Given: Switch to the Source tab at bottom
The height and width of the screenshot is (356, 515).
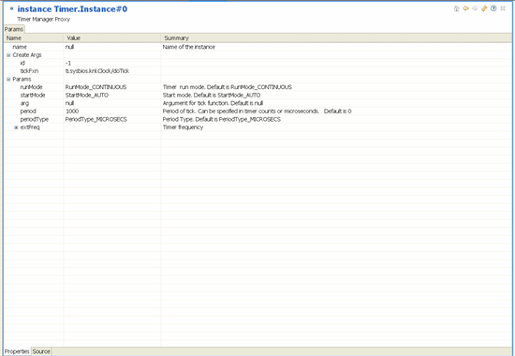Looking at the screenshot, I should click(x=41, y=351).
